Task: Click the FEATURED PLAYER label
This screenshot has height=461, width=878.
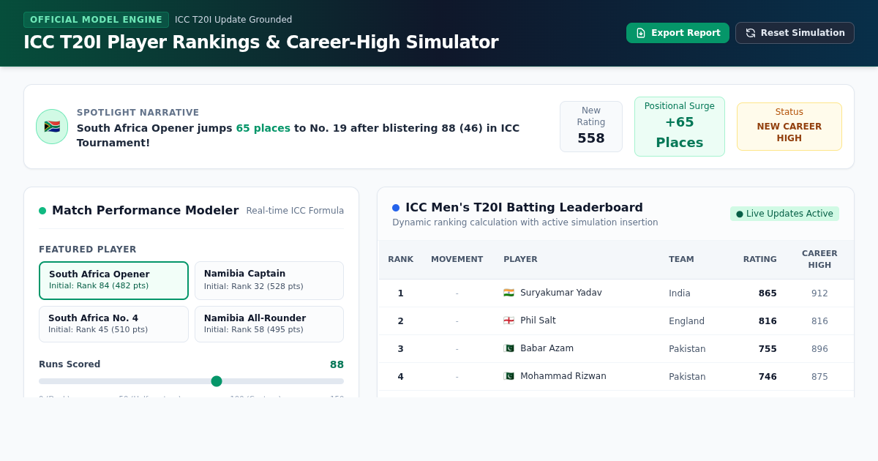Action: point(88,250)
